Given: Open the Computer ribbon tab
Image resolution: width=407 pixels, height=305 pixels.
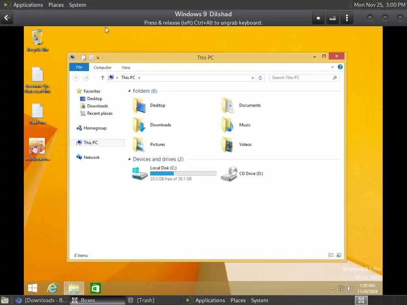Looking at the screenshot, I should click(102, 68).
